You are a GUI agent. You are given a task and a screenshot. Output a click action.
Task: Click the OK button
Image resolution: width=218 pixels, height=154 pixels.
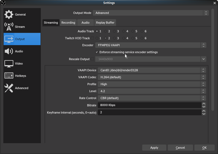[204, 148]
